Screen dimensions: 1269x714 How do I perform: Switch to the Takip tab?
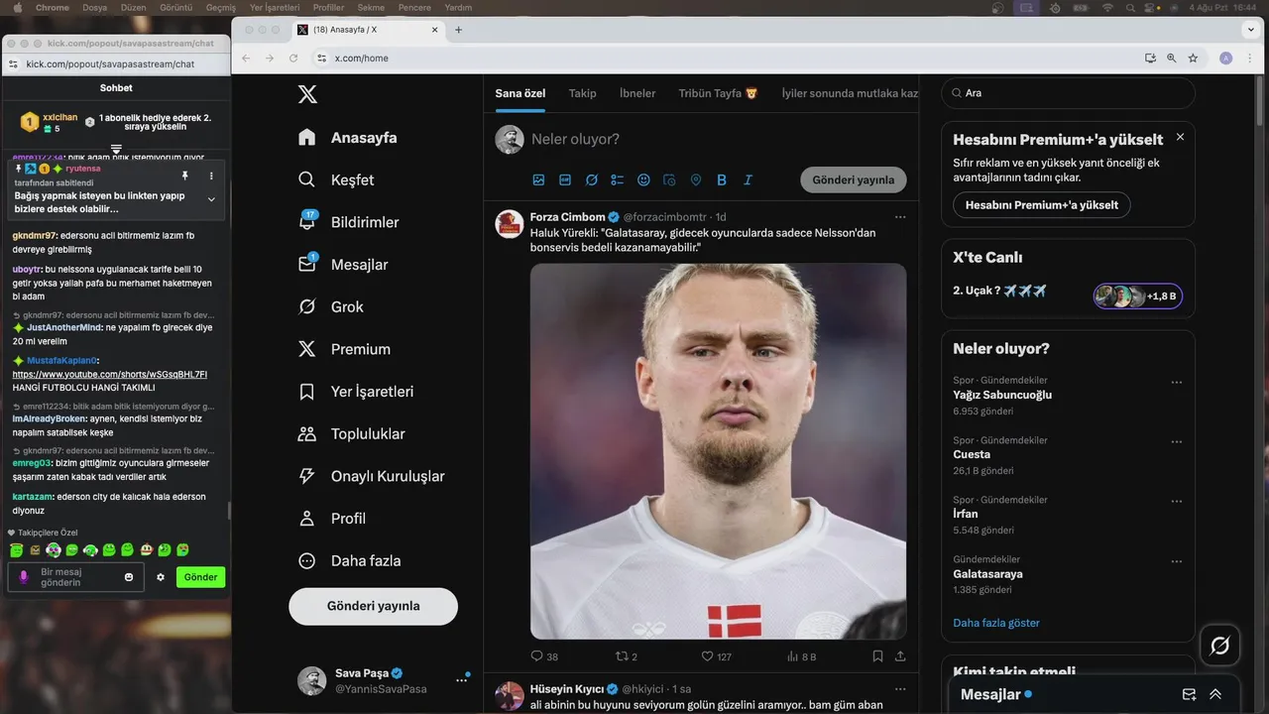tap(583, 93)
